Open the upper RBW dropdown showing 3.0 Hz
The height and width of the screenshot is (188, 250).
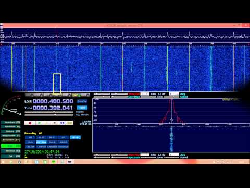point(145,94)
